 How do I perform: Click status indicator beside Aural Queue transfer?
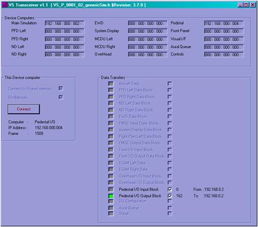[111, 208]
